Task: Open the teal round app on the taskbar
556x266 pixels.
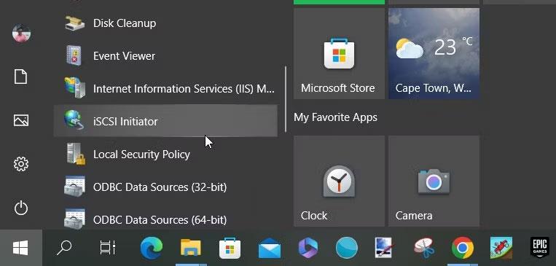Action: point(346,248)
